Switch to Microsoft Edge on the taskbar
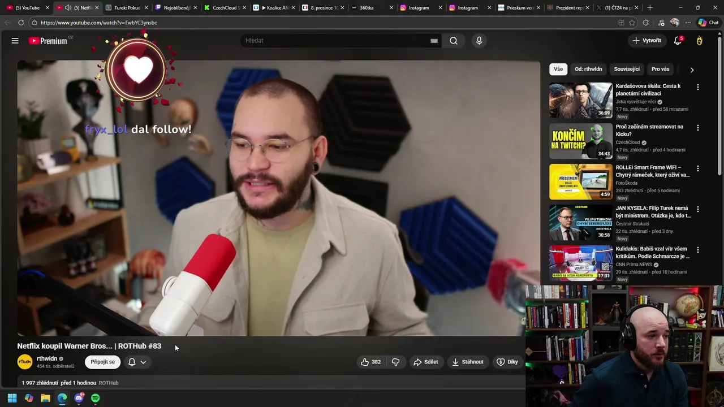The image size is (724, 407). [62, 398]
